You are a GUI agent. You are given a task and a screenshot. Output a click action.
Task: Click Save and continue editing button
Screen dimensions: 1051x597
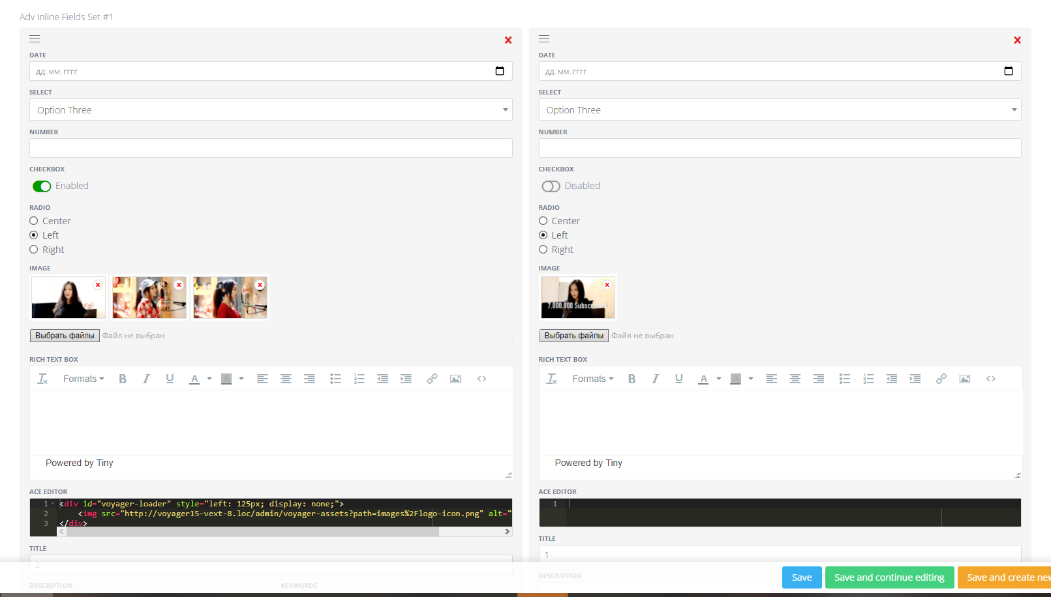[x=889, y=577]
